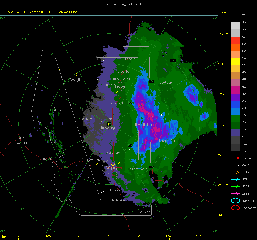This screenshot has width=257, height=240.
Task: Click the Limestone label
Action: pyautogui.click(x=54, y=110)
